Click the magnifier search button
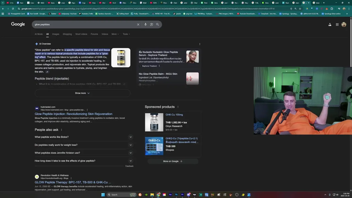 [158, 24]
